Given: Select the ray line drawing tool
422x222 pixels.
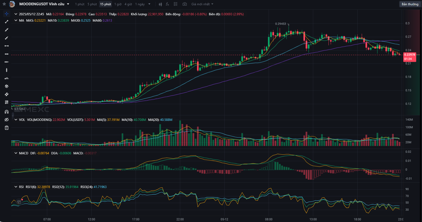Looking at the screenshot, I should [7, 38].
